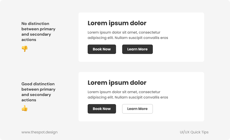Image resolution: width=230 pixels, height=140 pixels.
Task: Click the thumbs down emoji icon
Action: [x=25, y=49]
